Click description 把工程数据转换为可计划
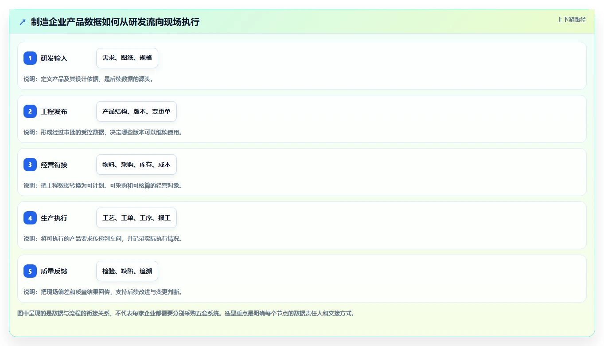604x346 pixels. 73,185
